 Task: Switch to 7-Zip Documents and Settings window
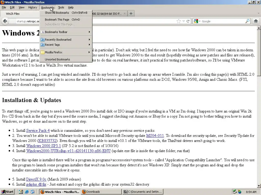[143, 192]
